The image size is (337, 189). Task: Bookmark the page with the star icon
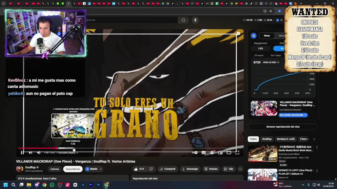[270, 11]
